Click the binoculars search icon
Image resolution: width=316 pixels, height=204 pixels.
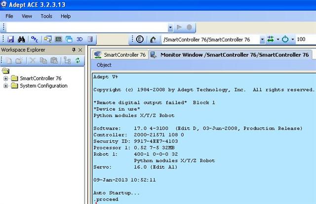coord(21,40)
